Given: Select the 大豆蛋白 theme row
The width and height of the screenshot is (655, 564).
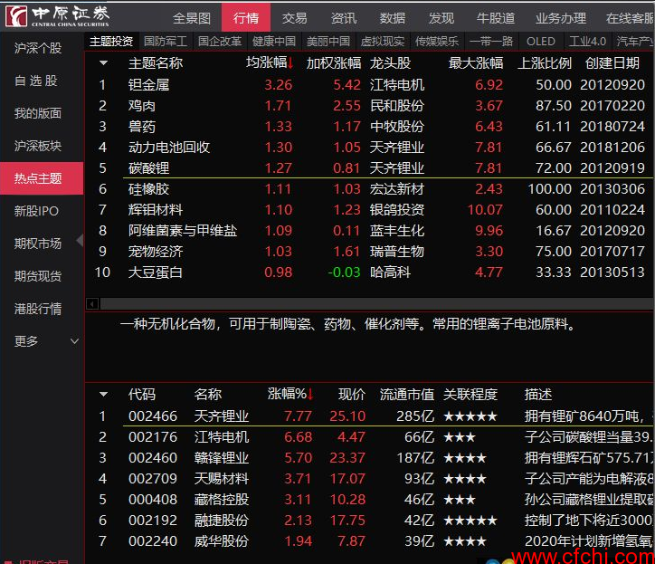Looking at the screenshot, I should tap(369, 272).
